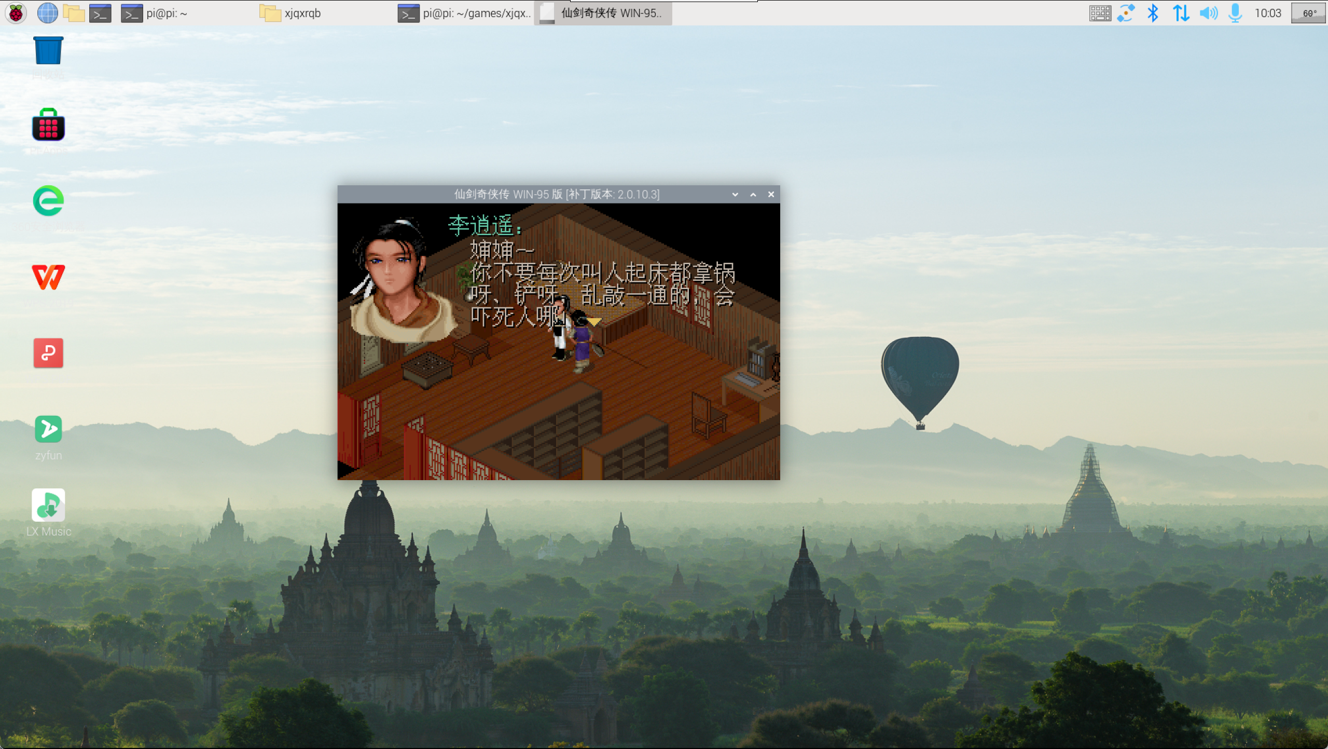This screenshot has height=749, width=1328.
Task: Click the microphone tray icon
Action: pyautogui.click(x=1235, y=13)
